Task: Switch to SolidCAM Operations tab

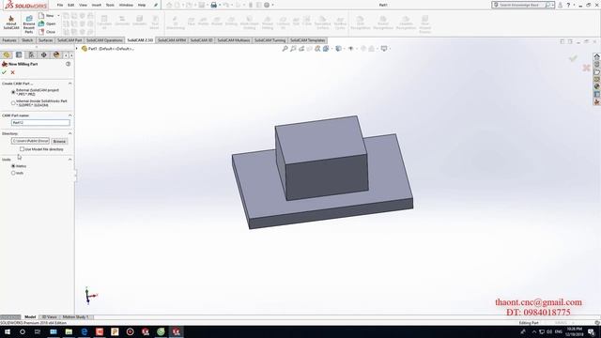Action: pos(104,40)
